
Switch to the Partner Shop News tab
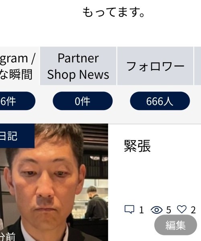click(78, 66)
